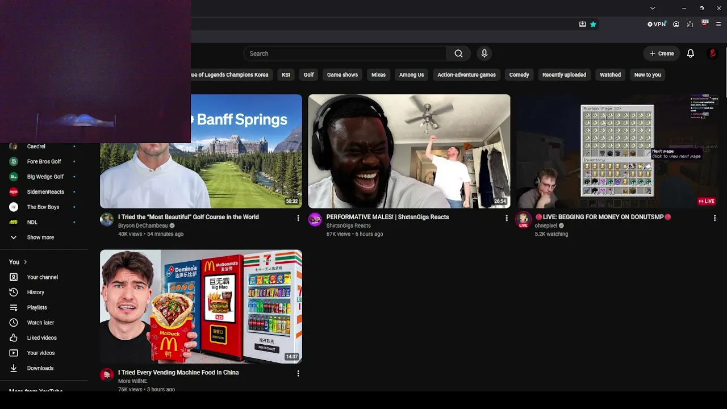Screen dimensions: 727x409
Task: Open the browser extensions puzzle icon
Action: [690, 24]
